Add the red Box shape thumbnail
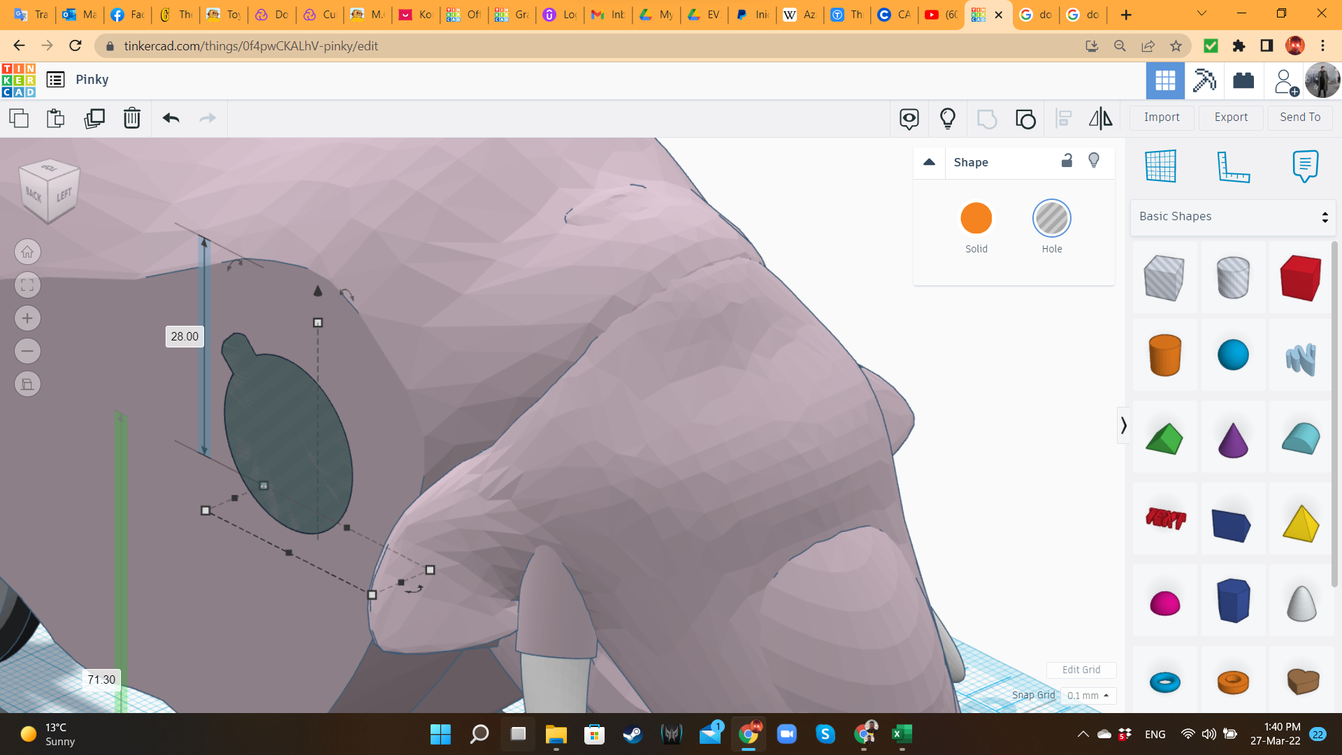The image size is (1342, 755). [1300, 278]
